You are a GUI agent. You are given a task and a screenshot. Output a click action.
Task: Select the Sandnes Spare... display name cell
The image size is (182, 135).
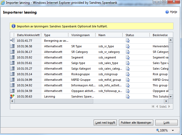[82, 96]
